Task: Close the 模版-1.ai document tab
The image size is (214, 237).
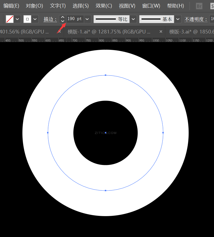Action: (x=161, y=32)
